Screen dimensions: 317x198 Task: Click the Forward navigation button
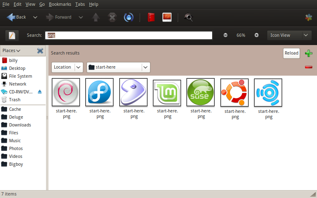pyautogui.click(x=58, y=17)
